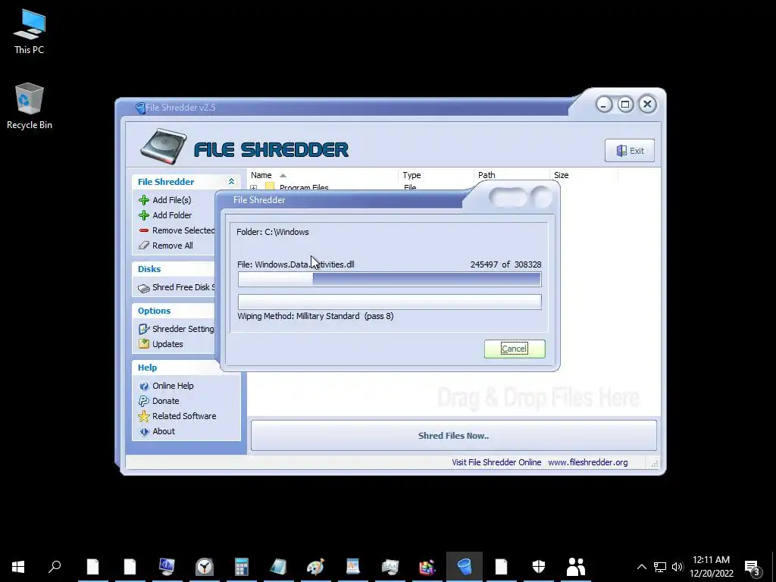Click the eraser Remove All icon

tap(144, 246)
